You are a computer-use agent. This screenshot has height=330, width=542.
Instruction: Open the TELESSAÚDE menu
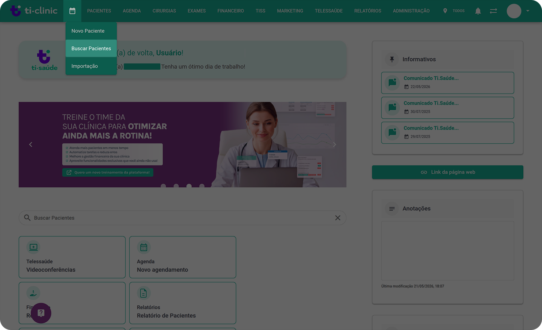click(329, 11)
